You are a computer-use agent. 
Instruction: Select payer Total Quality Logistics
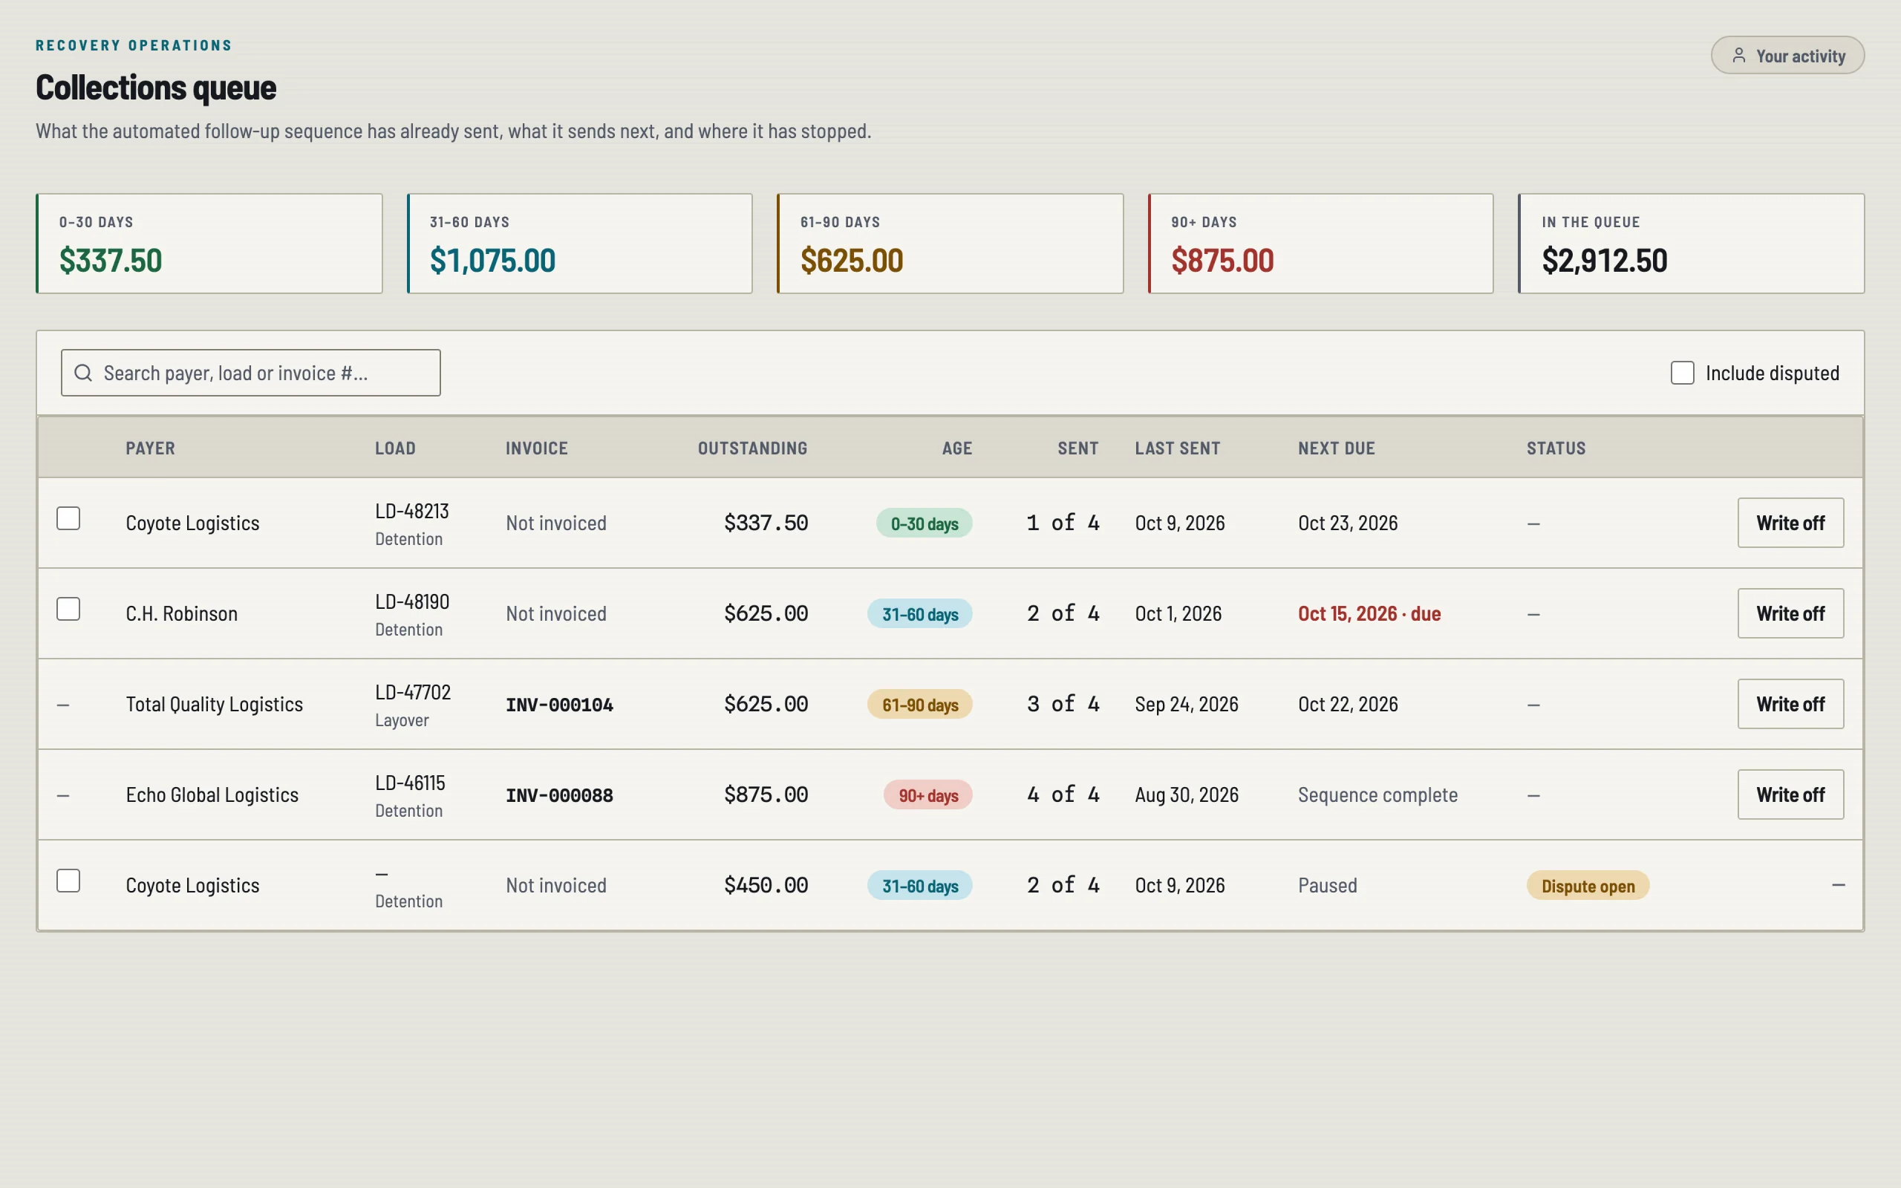215,705
